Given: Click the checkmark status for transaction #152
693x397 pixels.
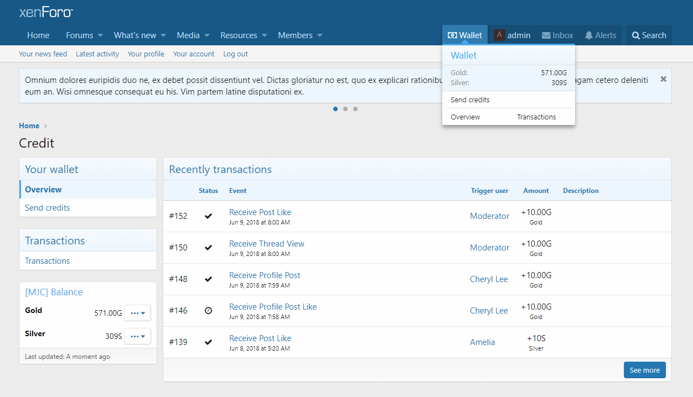Looking at the screenshot, I should coord(208,216).
